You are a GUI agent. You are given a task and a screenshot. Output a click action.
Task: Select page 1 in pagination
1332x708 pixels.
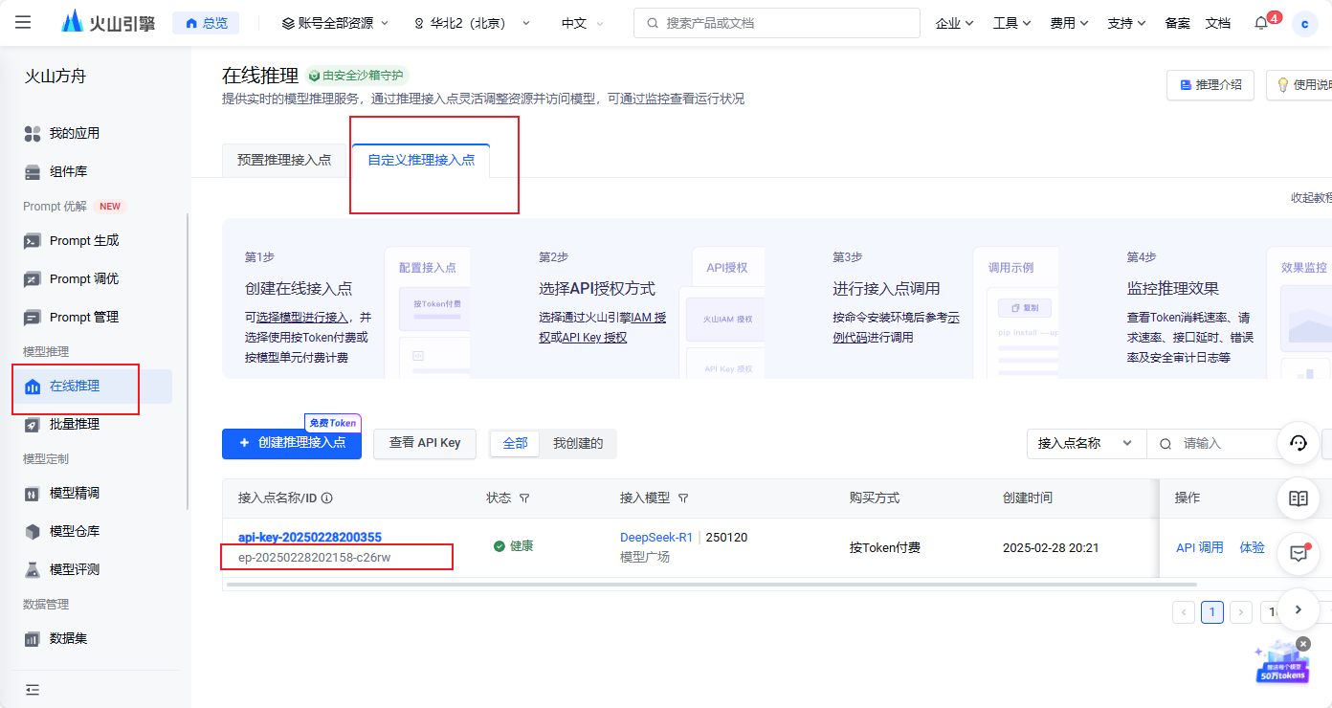click(1212, 612)
